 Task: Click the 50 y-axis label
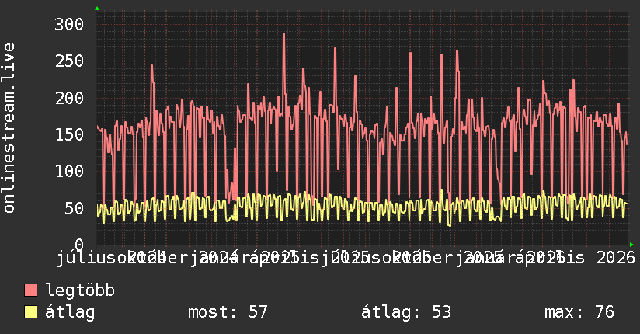[74, 208]
